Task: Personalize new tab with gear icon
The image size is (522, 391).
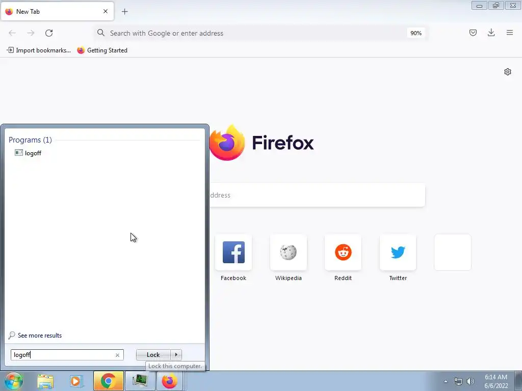Action: [x=507, y=72]
